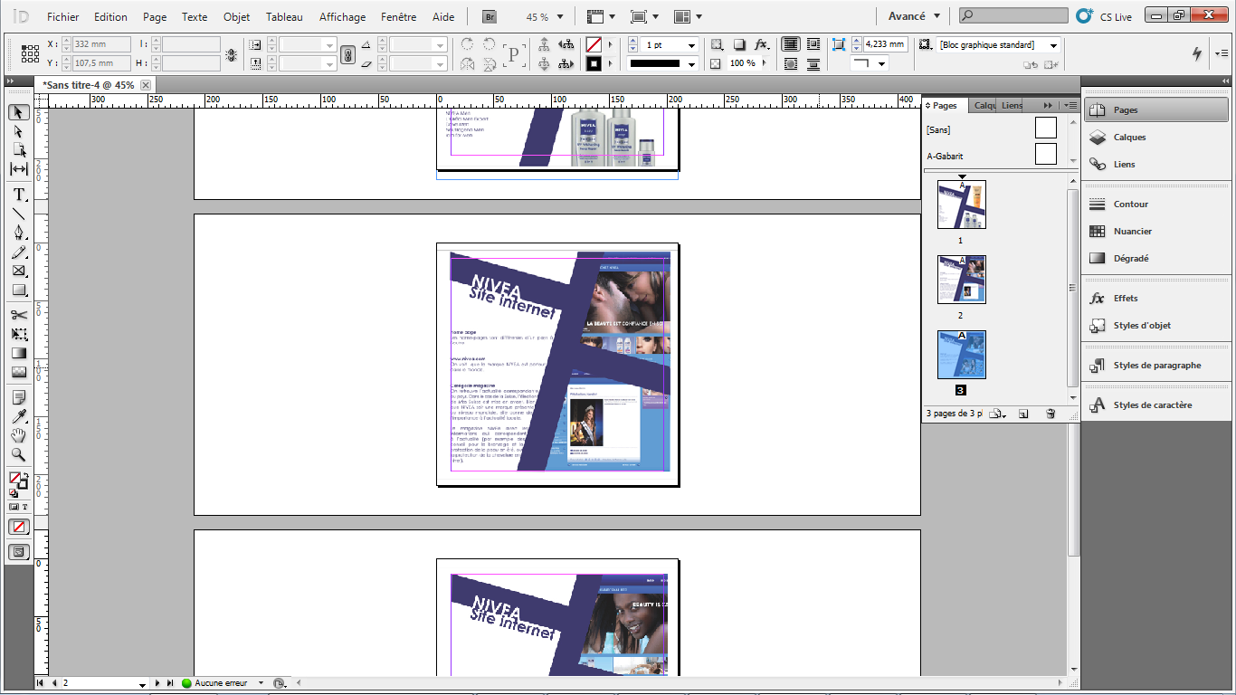This screenshot has height=695, width=1236.
Task: Open the Edition menu
Action: click(x=110, y=17)
